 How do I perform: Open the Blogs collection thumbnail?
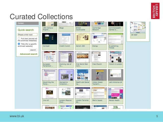coord(66,24)
